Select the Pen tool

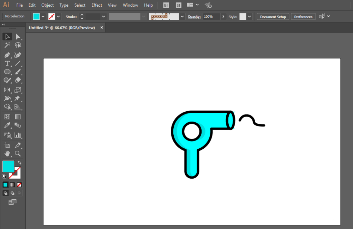[x=7, y=55]
